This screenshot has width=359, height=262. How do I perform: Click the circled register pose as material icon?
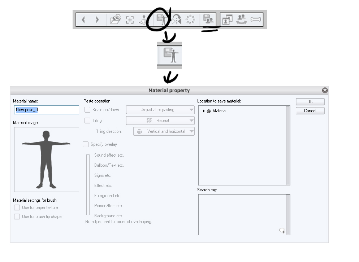pyautogui.click(x=162, y=19)
